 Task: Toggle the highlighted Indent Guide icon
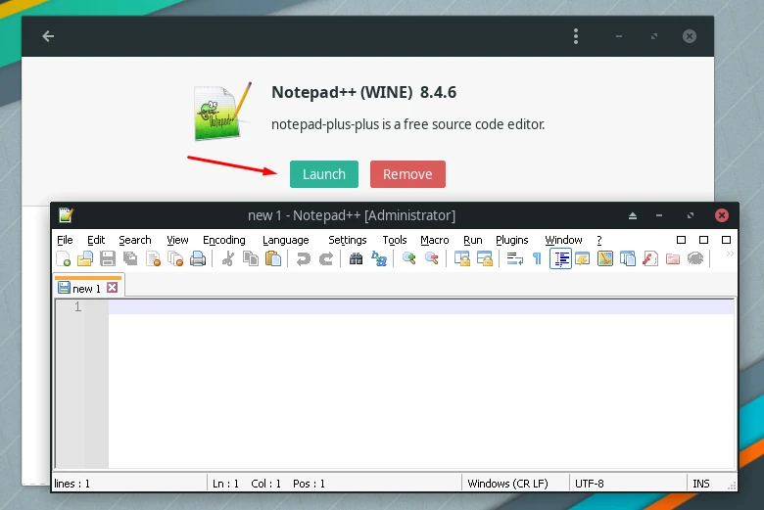point(560,258)
